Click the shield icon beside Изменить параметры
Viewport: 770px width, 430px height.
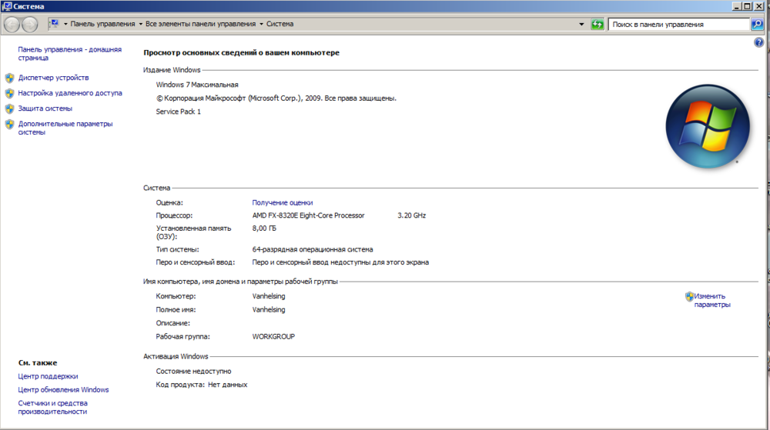tap(690, 296)
